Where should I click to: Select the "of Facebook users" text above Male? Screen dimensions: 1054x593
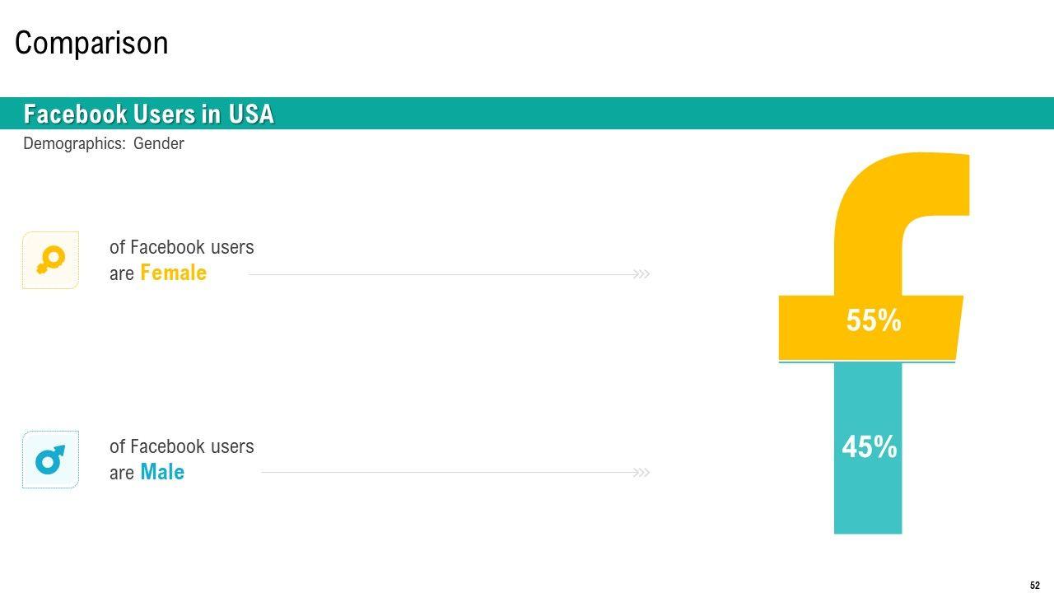182,446
